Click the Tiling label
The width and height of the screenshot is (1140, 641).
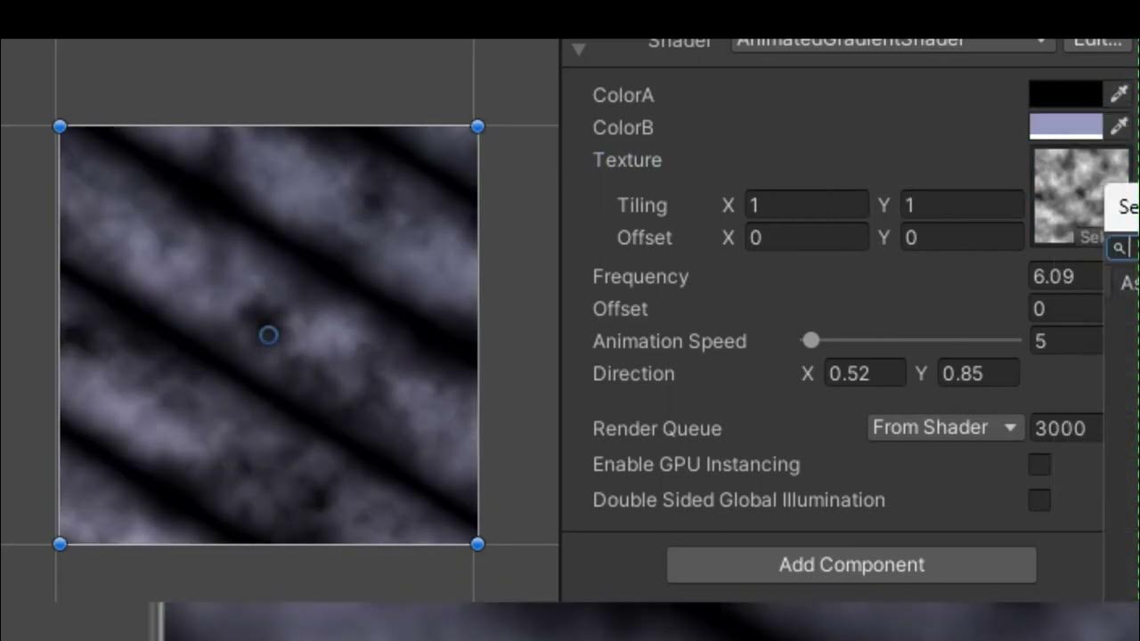point(642,206)
